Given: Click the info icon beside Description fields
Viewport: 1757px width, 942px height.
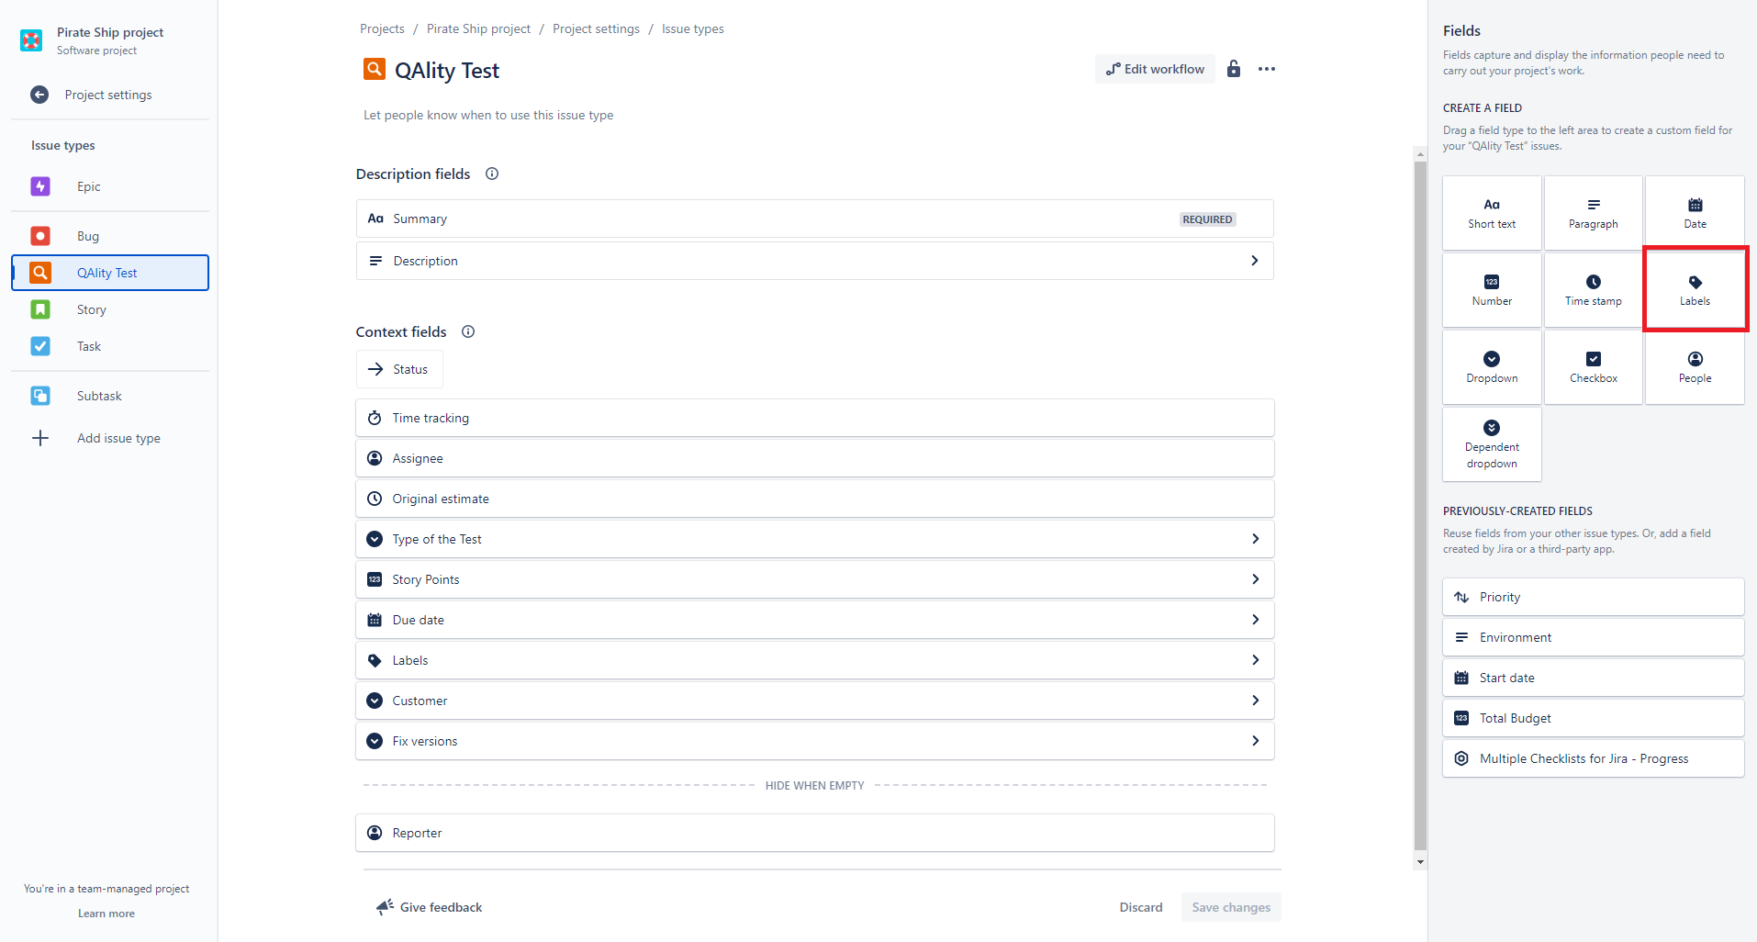Looking at the screenshot, I should click(492, 174).
